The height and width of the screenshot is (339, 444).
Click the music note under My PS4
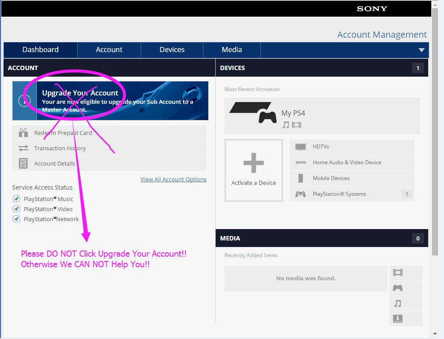(x=286, y=125)
